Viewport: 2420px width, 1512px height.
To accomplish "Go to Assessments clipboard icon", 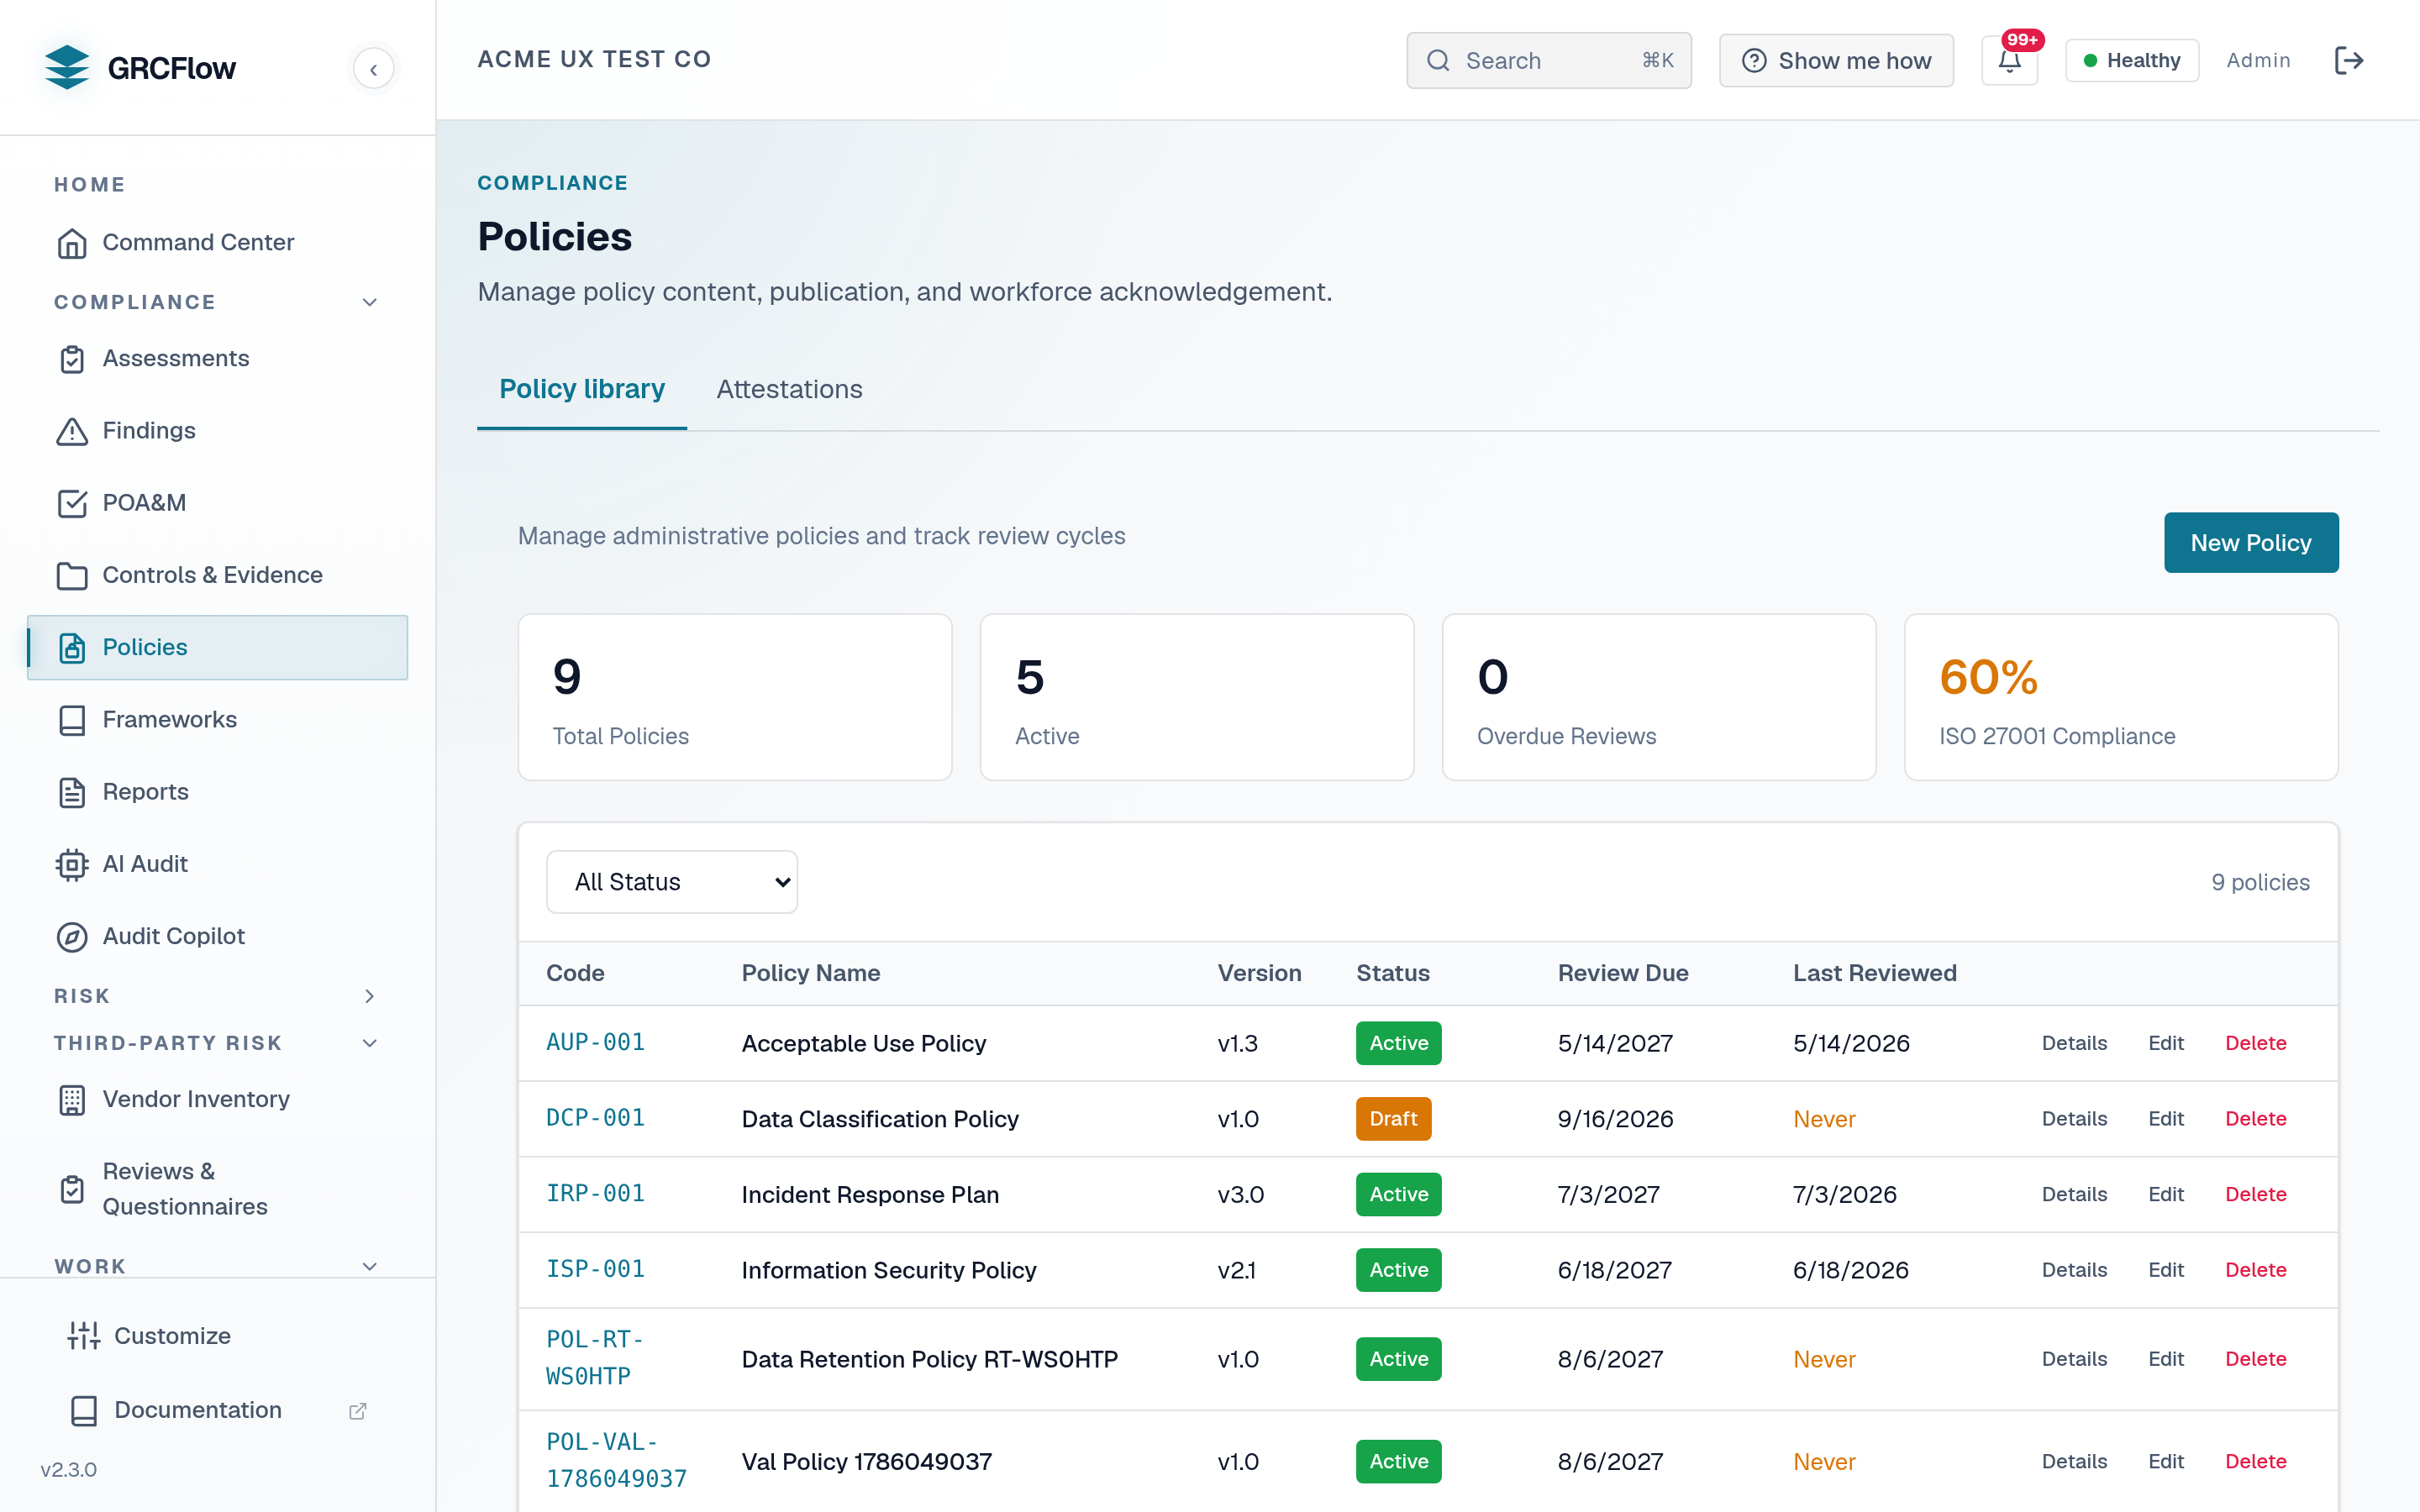I will click(72, 359).
